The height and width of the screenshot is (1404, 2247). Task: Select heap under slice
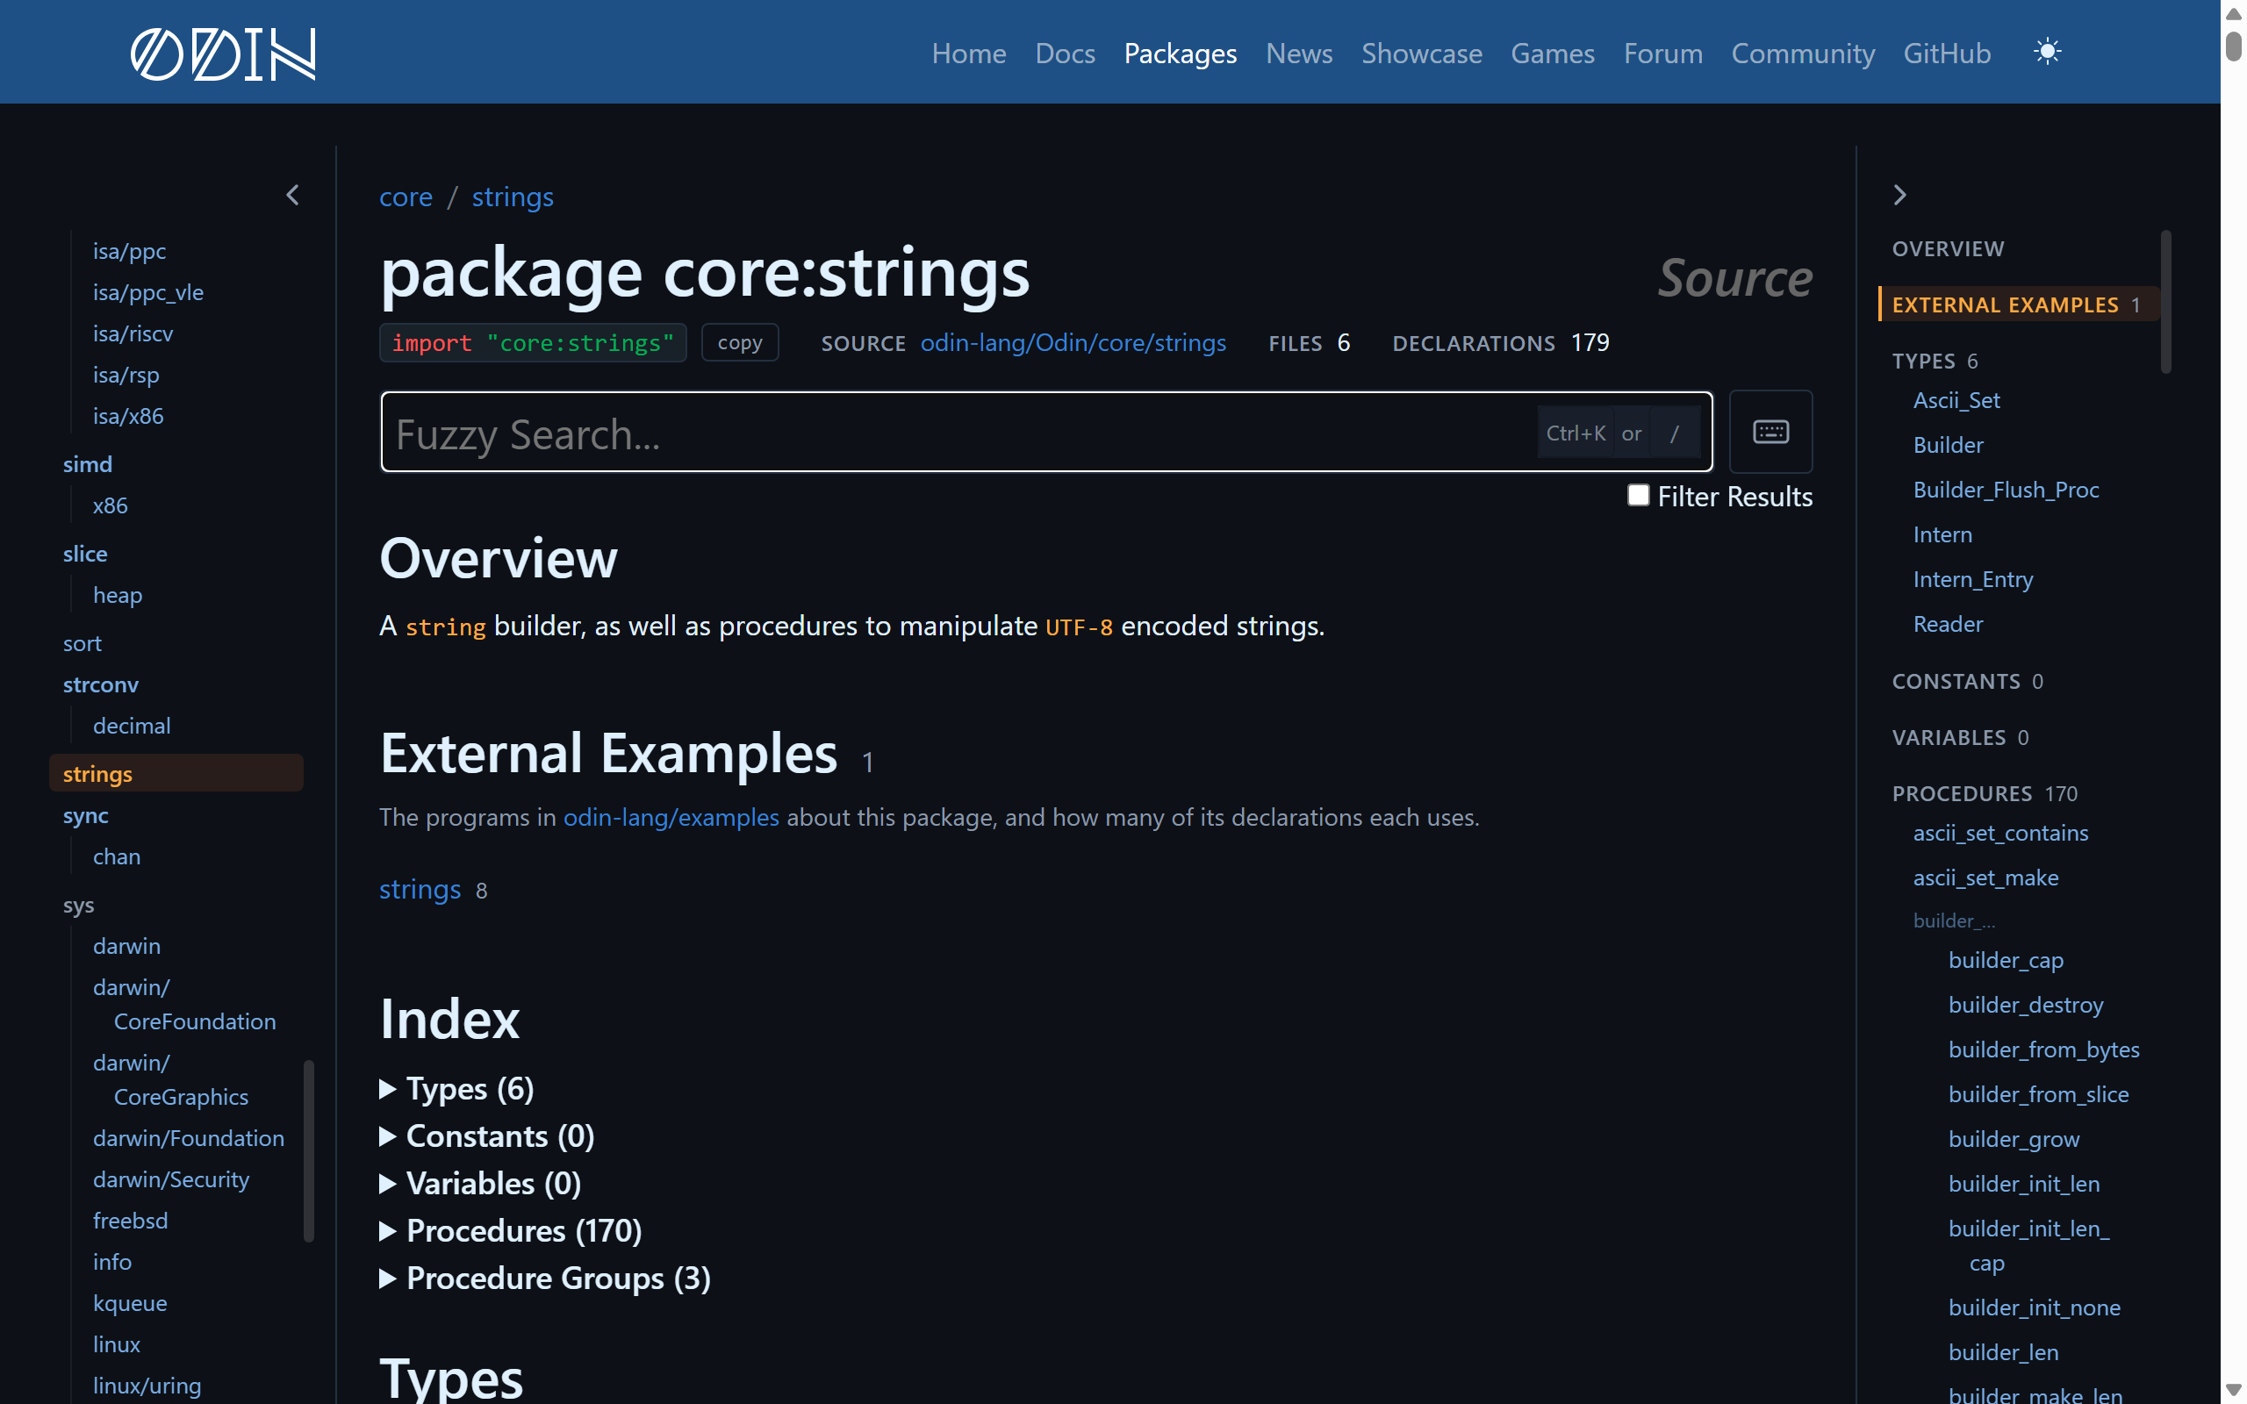[x=117, y=594]
